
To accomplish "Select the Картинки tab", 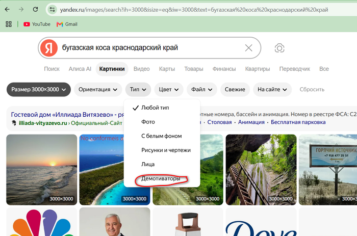I will 112,69.
